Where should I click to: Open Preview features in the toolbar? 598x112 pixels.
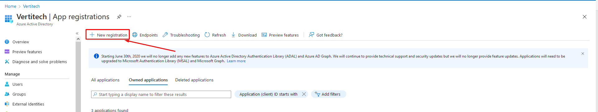point(280,35)
